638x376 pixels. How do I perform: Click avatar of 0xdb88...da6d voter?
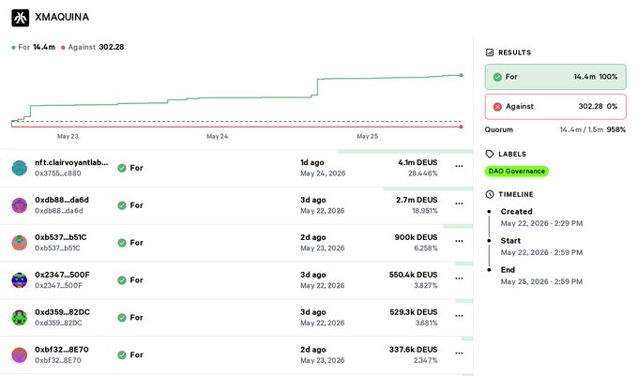tap(19, 205)
